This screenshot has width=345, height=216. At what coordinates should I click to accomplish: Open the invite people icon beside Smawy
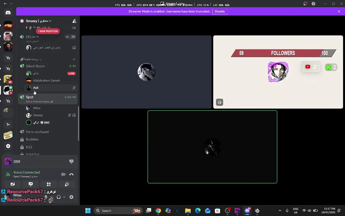point(74,21)
